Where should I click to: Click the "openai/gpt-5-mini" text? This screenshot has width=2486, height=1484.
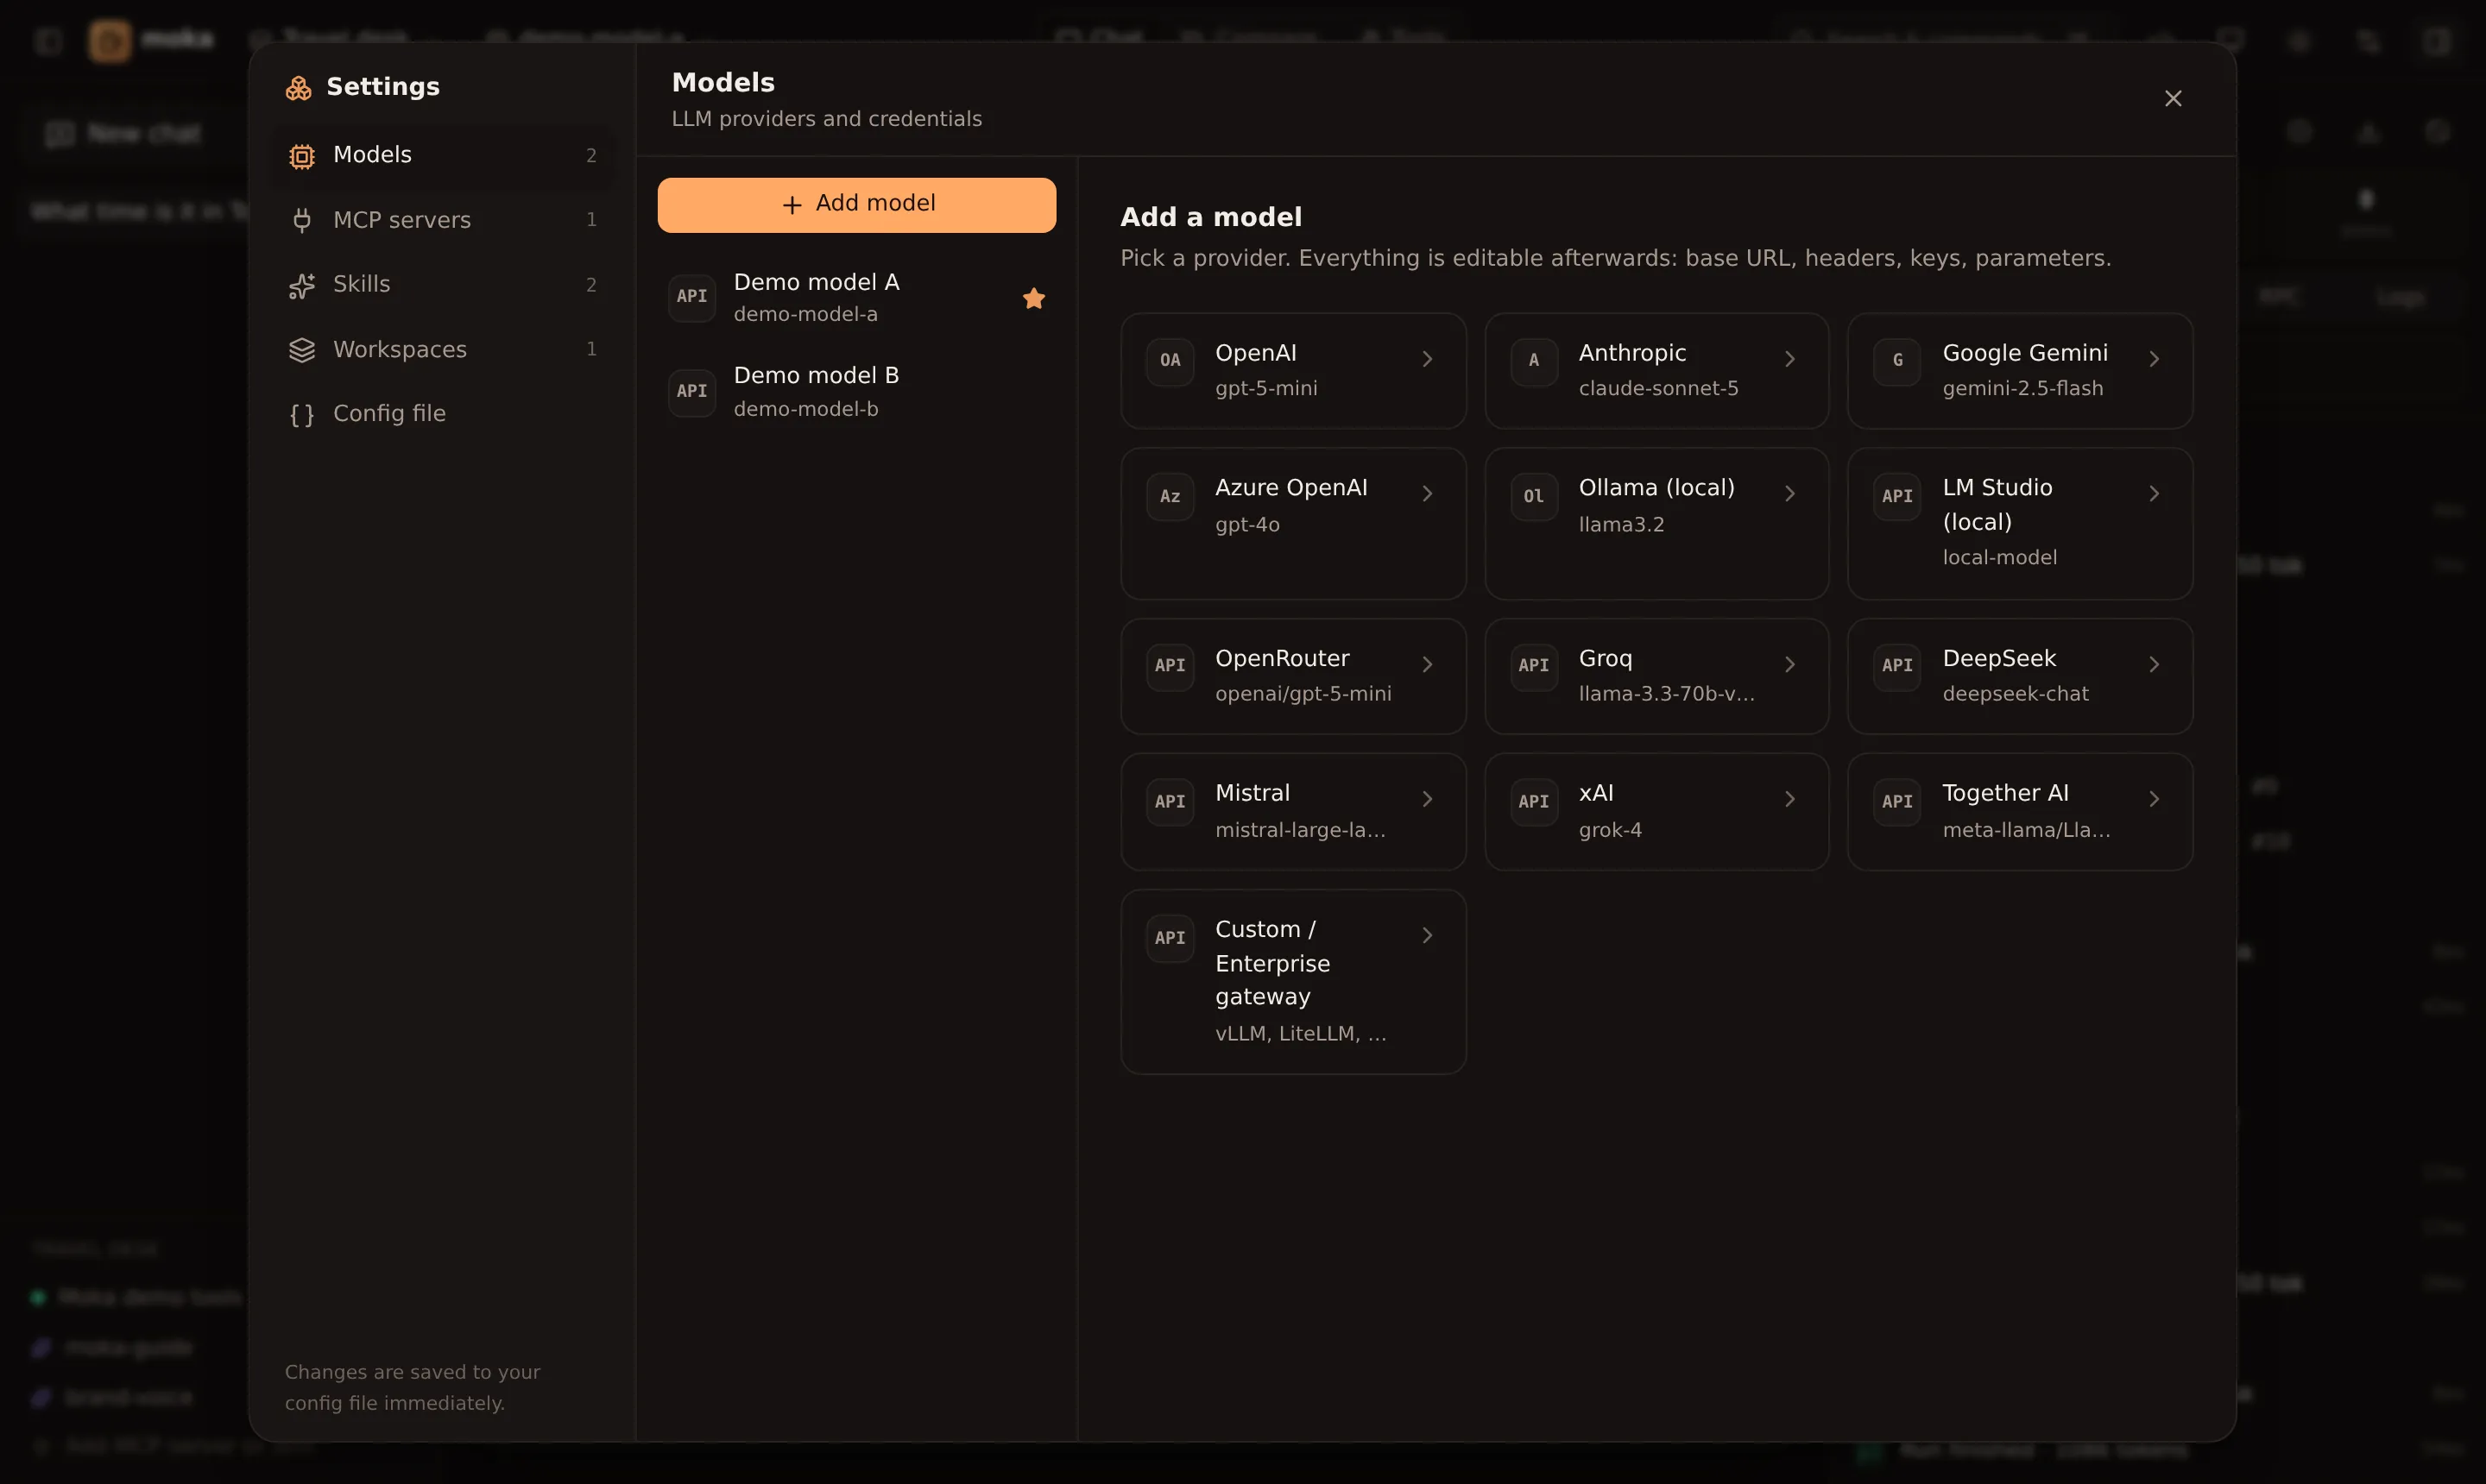tap(1303, 694)
